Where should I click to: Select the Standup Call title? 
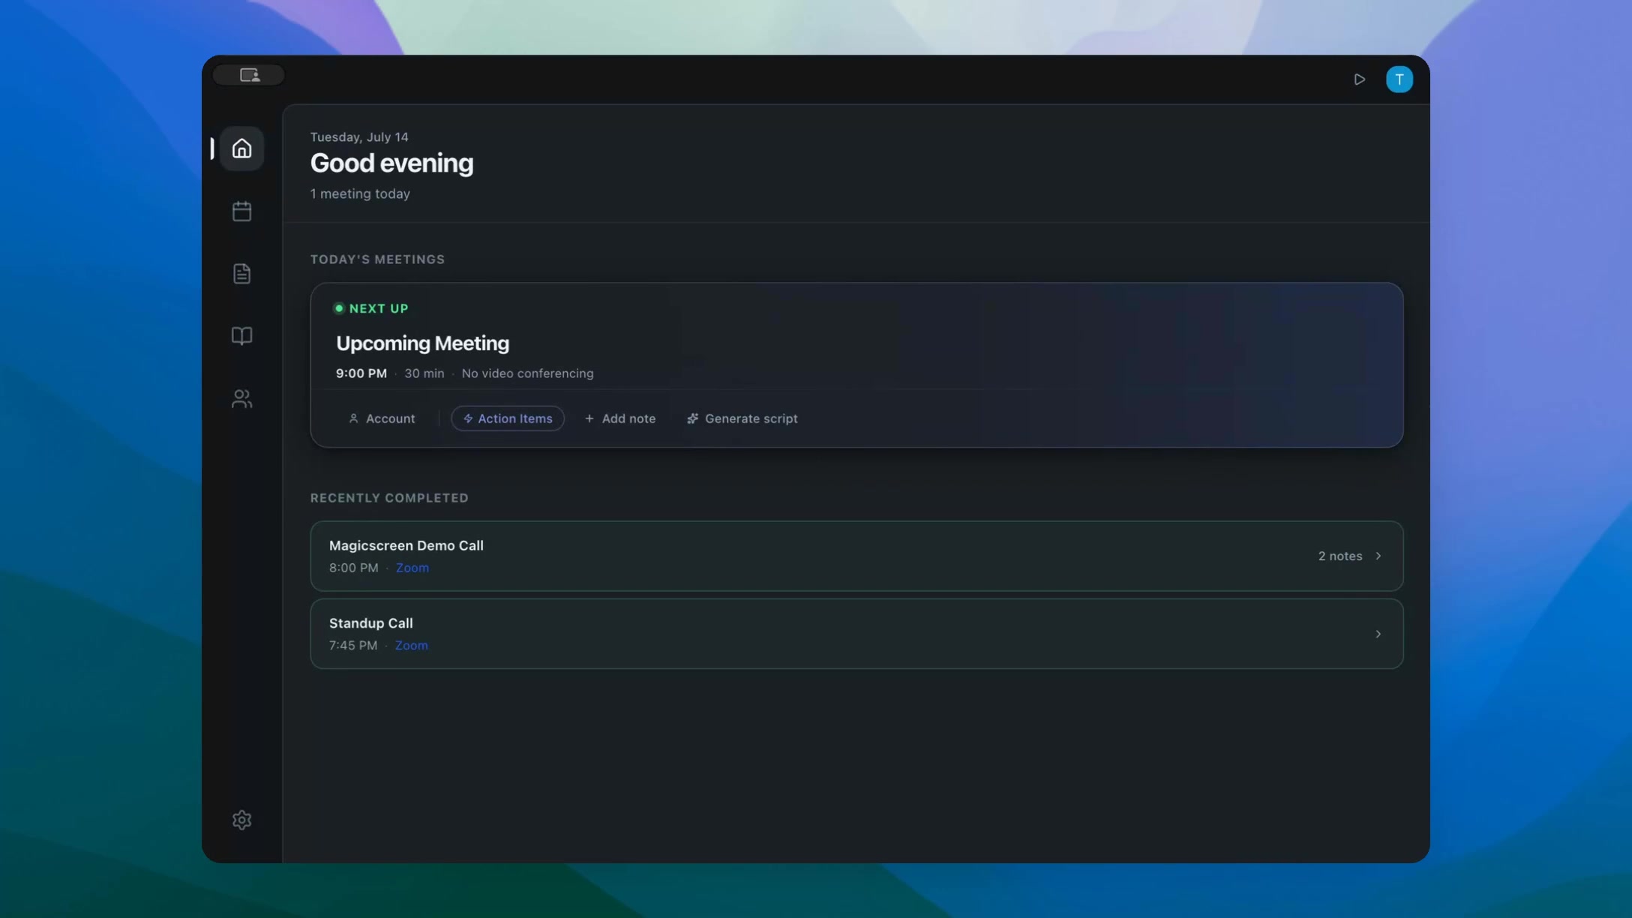[x=371, y=623]
